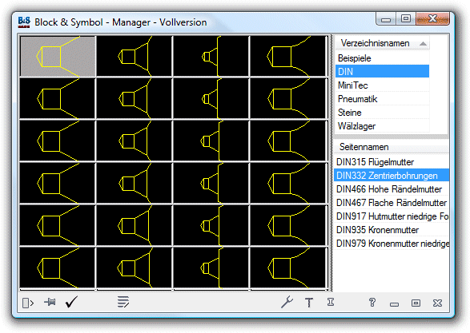The width and height of the screenshot is (470, 333).
Task: Click the splitter bar beside symbol grid
Action: pyautogui.click(x=331, y=163)
